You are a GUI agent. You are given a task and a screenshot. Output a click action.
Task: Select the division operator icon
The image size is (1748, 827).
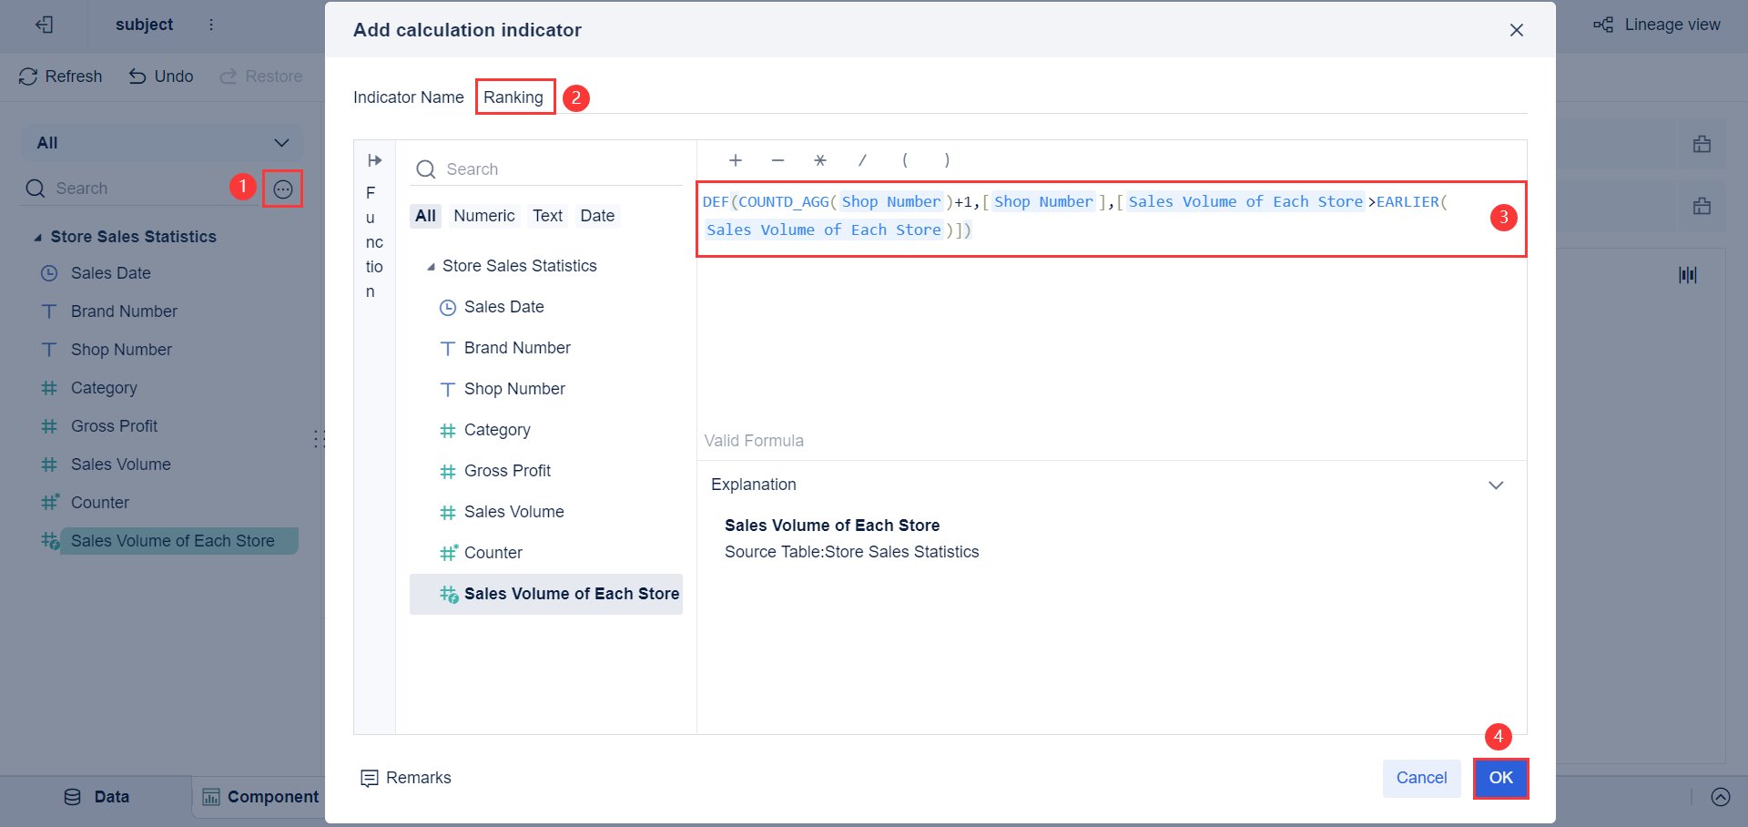862,160
